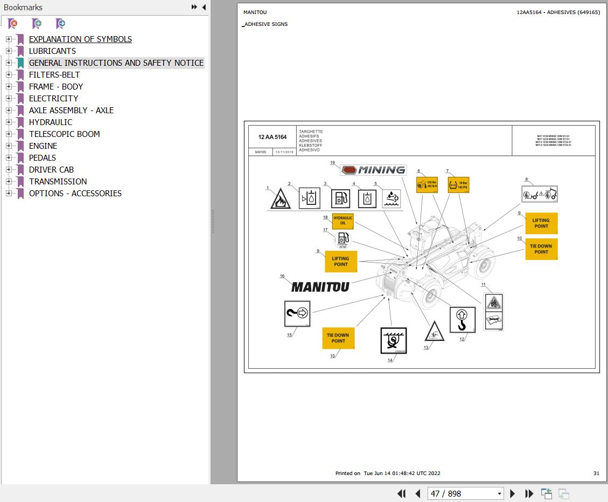The image size is (608, 502).
Task: Expand the PEDALS bookmark node
Action: coord(9,157)
